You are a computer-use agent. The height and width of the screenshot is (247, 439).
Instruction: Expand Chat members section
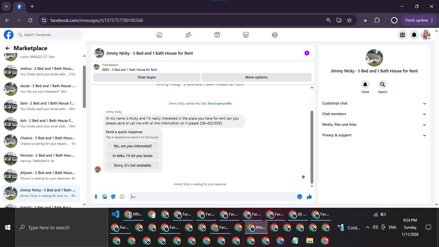374,114
